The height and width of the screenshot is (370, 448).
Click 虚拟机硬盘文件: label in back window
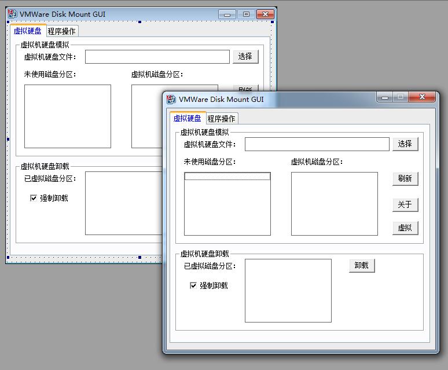(50, 57)
